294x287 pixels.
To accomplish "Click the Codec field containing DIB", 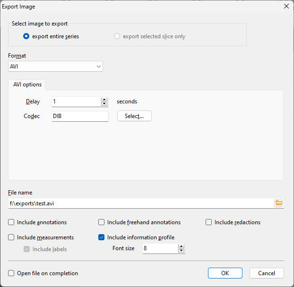I will [x=80, y=116].
